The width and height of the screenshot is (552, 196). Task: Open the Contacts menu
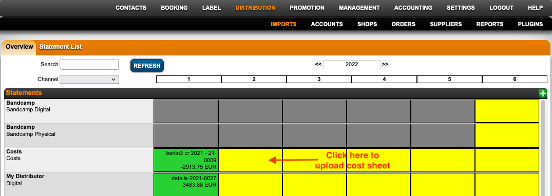click(131, 8)
